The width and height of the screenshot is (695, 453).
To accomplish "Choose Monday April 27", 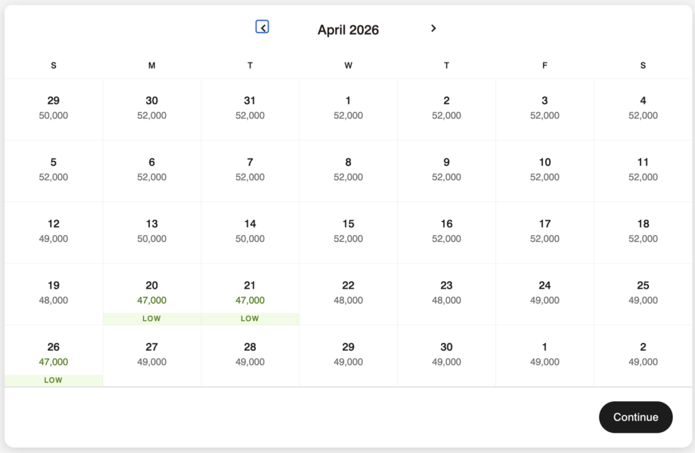I will (x=152, y=355).
